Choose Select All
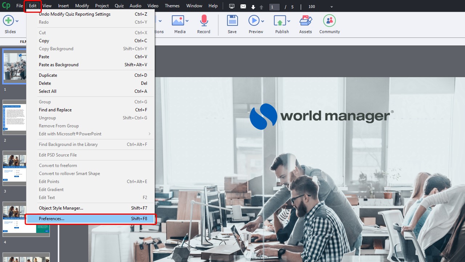Viewport: 465px width, 262px height. [x=91, y=91]
